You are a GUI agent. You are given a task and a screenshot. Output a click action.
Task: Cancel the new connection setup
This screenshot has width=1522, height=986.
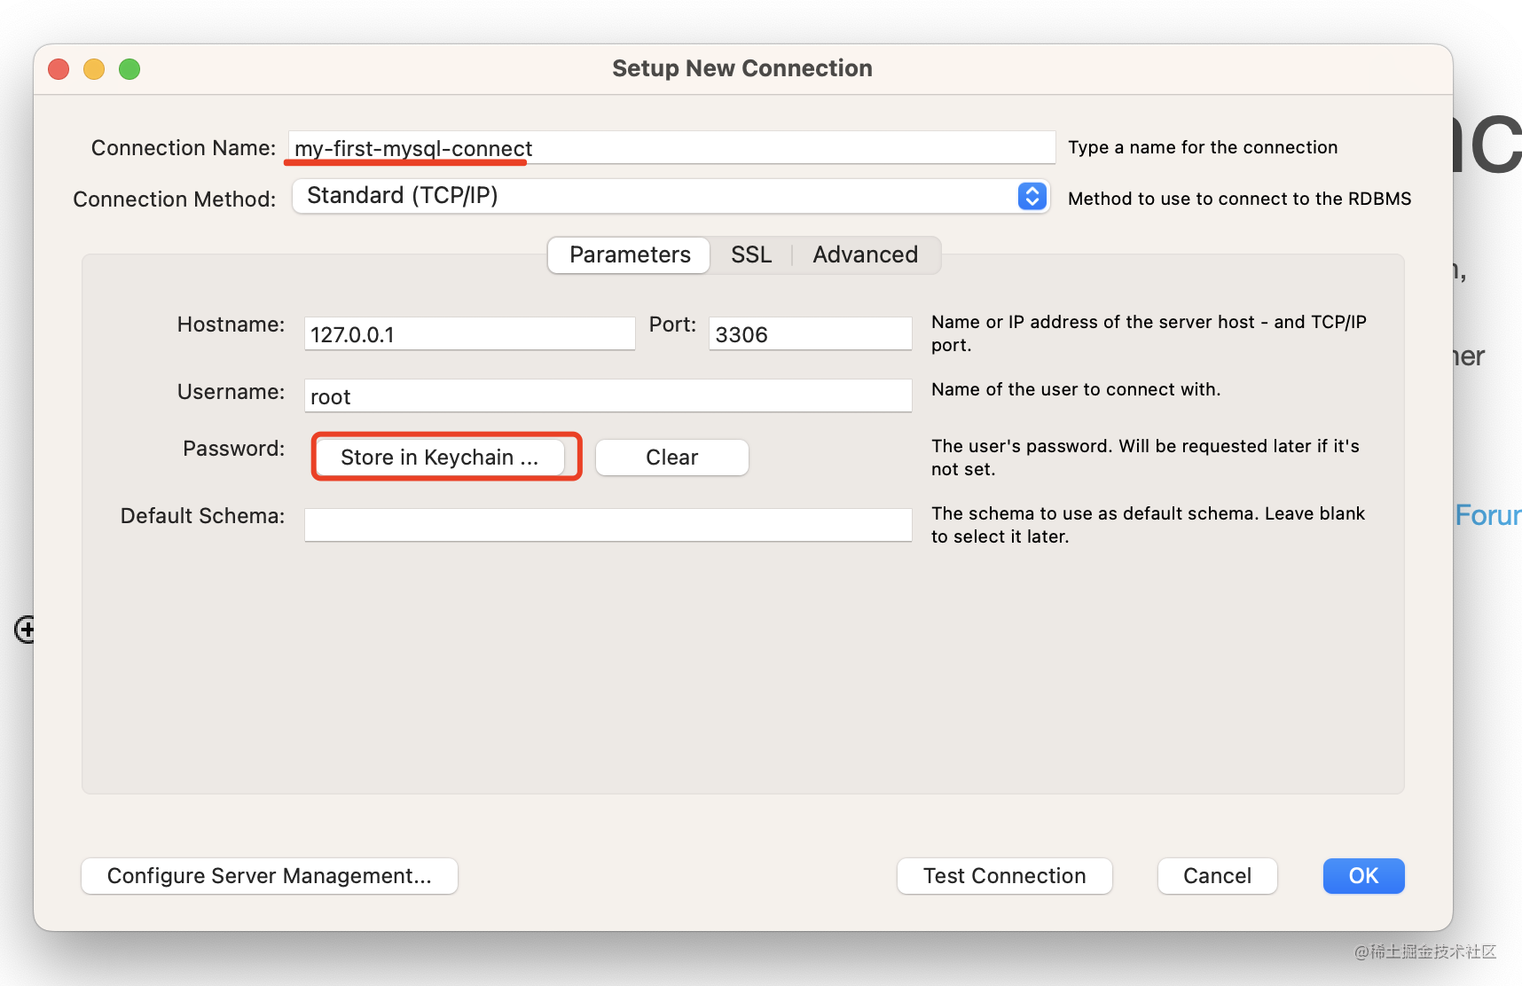pyautogui.click(x=1217, y=876)
